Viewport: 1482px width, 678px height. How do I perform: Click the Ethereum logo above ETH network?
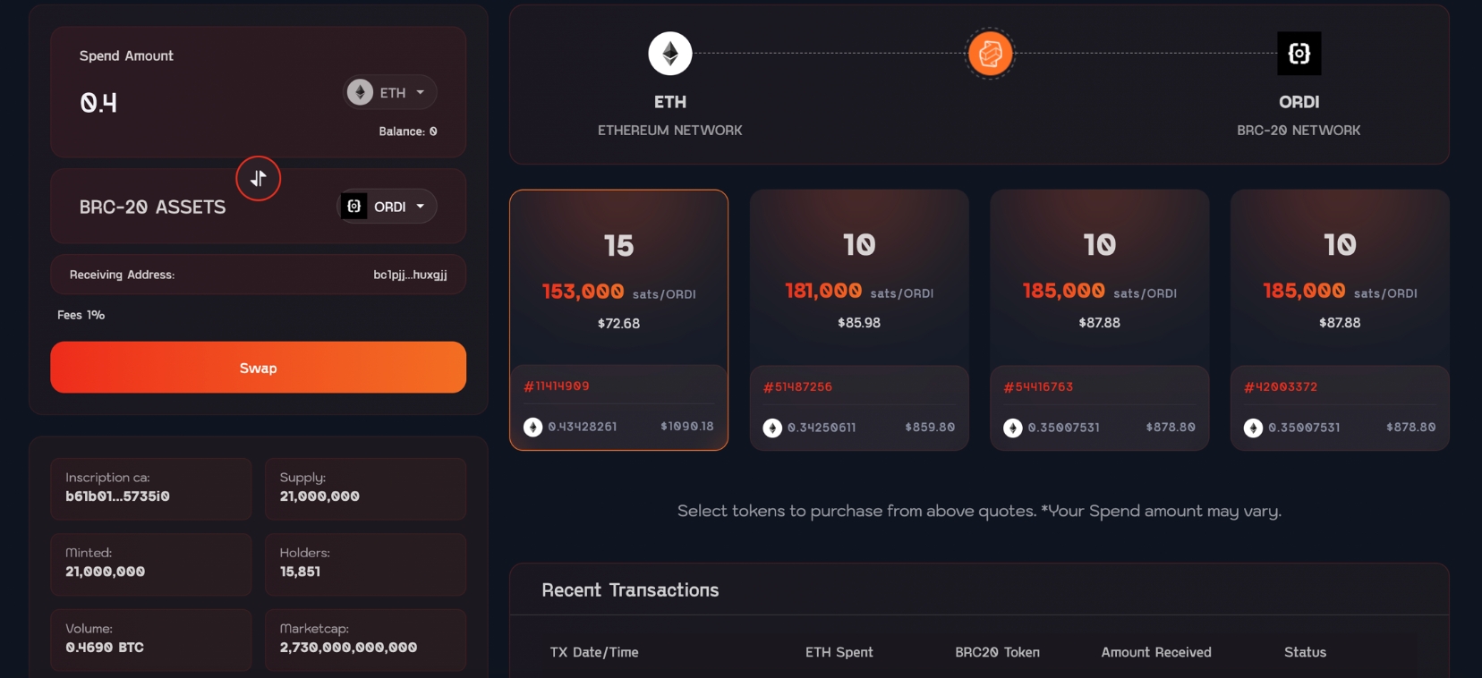(x=669, y=54)
